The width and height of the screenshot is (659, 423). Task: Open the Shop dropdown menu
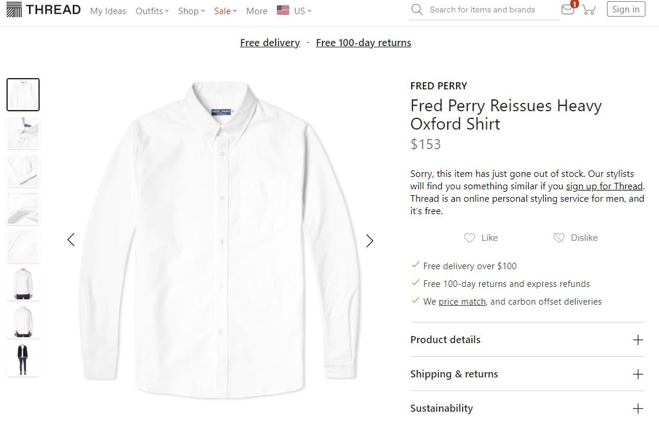tap(191, 11)
